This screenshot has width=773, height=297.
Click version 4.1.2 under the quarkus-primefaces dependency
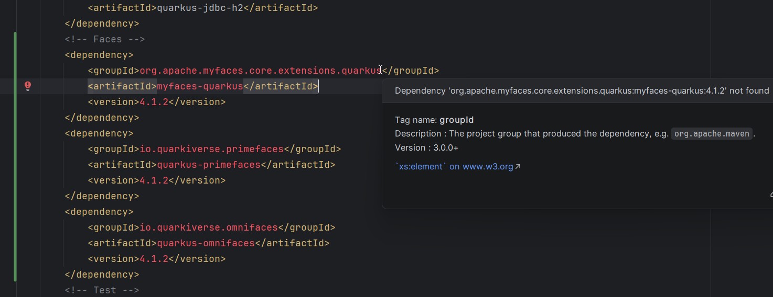[x=154, y=180]
